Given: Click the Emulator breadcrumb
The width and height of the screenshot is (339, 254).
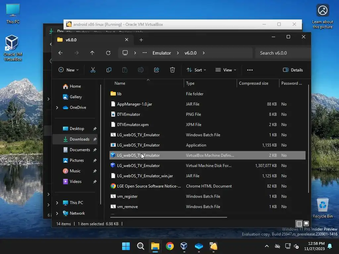Looking at the screenshot, I should click(162, 53).
